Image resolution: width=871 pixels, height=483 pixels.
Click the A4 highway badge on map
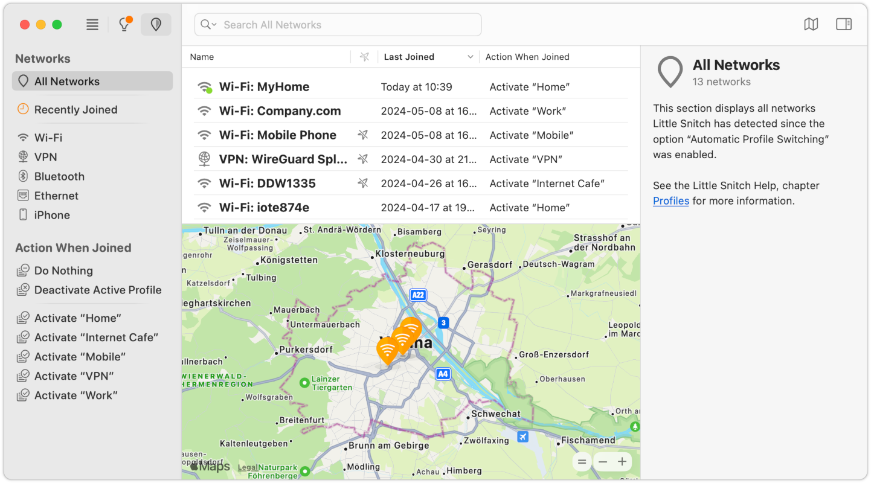click(443, 374)
